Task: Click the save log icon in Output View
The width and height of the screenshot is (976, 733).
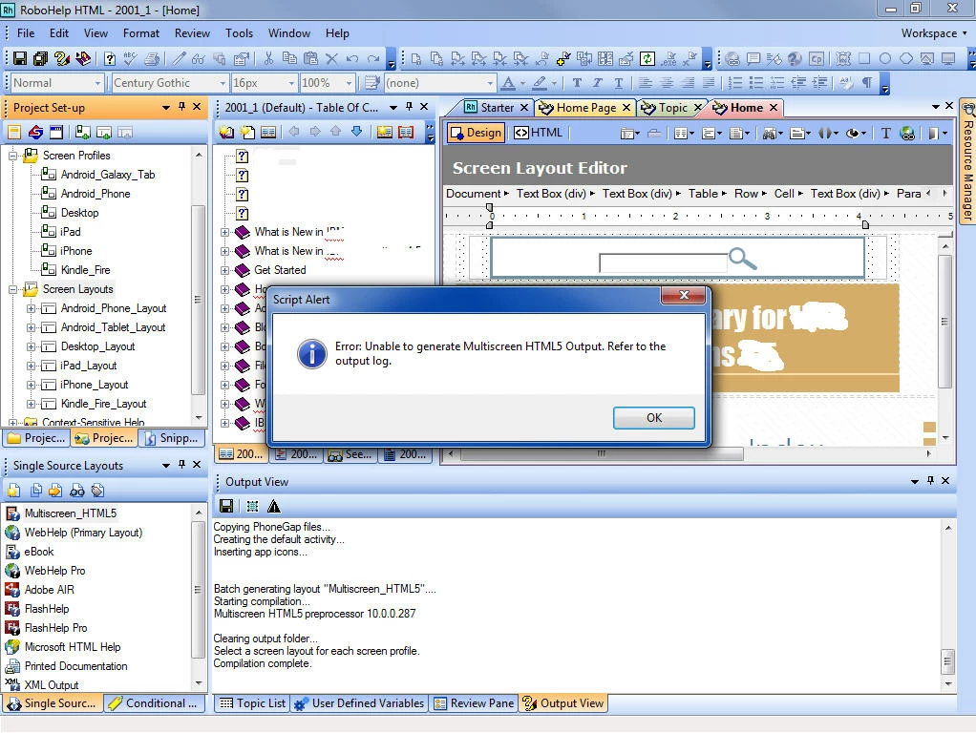Action: pos(226,506)
